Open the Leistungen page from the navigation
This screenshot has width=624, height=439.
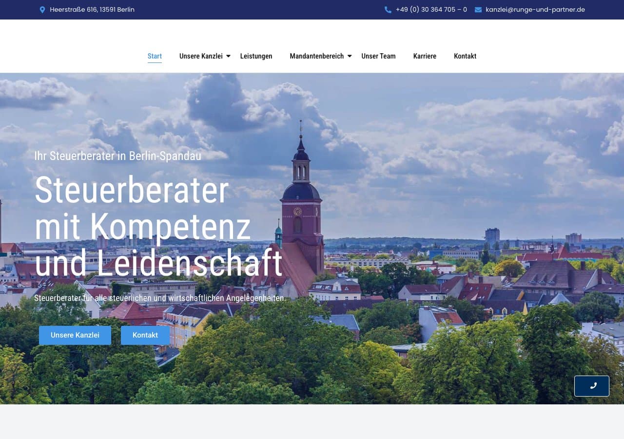click(256, 56)
